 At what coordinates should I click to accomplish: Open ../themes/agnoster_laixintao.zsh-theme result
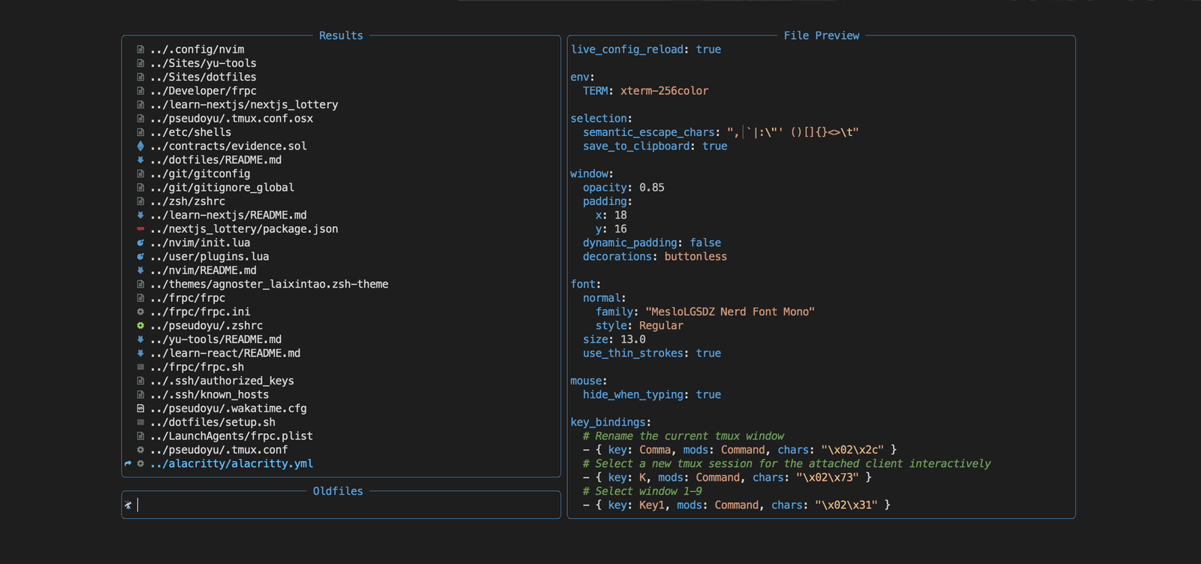click(269, 285)
